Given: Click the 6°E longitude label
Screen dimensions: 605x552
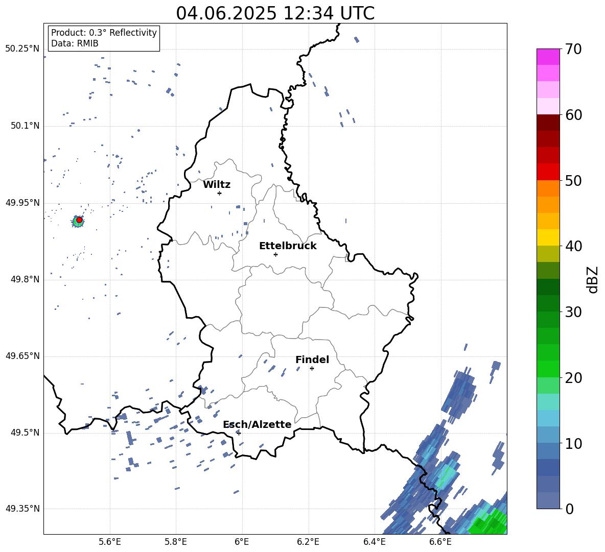Looking at the screenshot, I should [x=242, y=542].
